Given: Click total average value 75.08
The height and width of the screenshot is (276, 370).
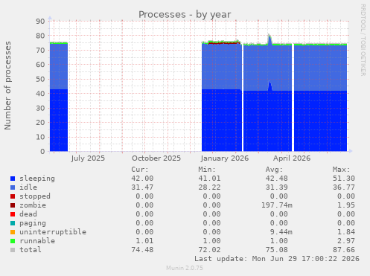Looking at the screenshot, I should point(277,250).
